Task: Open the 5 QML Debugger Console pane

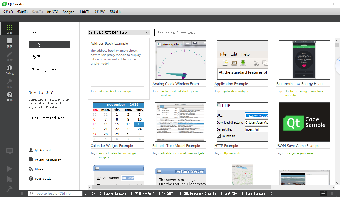Action: click(198, 193)
